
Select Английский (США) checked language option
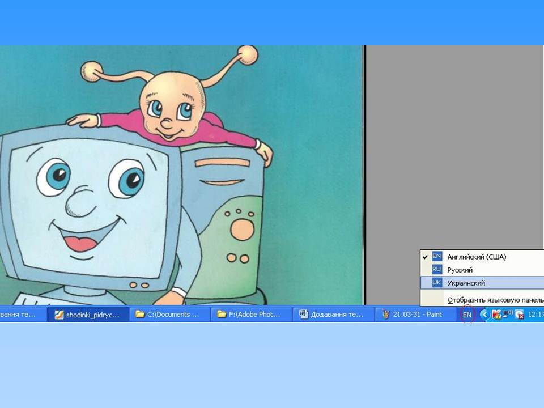pyautogui.click(x=476, y=257)
